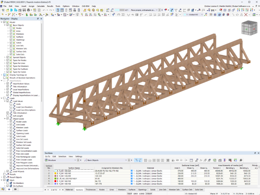This screenshot has height=195, width=260.
Task: Click the magnifier with red X icon
Action: click(x=221, y=10)
